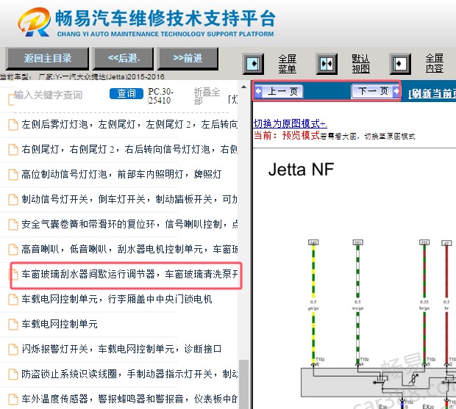The image size is (456, 409).
Task: Select the 全屏菜单 label
Action: point(288,64)
